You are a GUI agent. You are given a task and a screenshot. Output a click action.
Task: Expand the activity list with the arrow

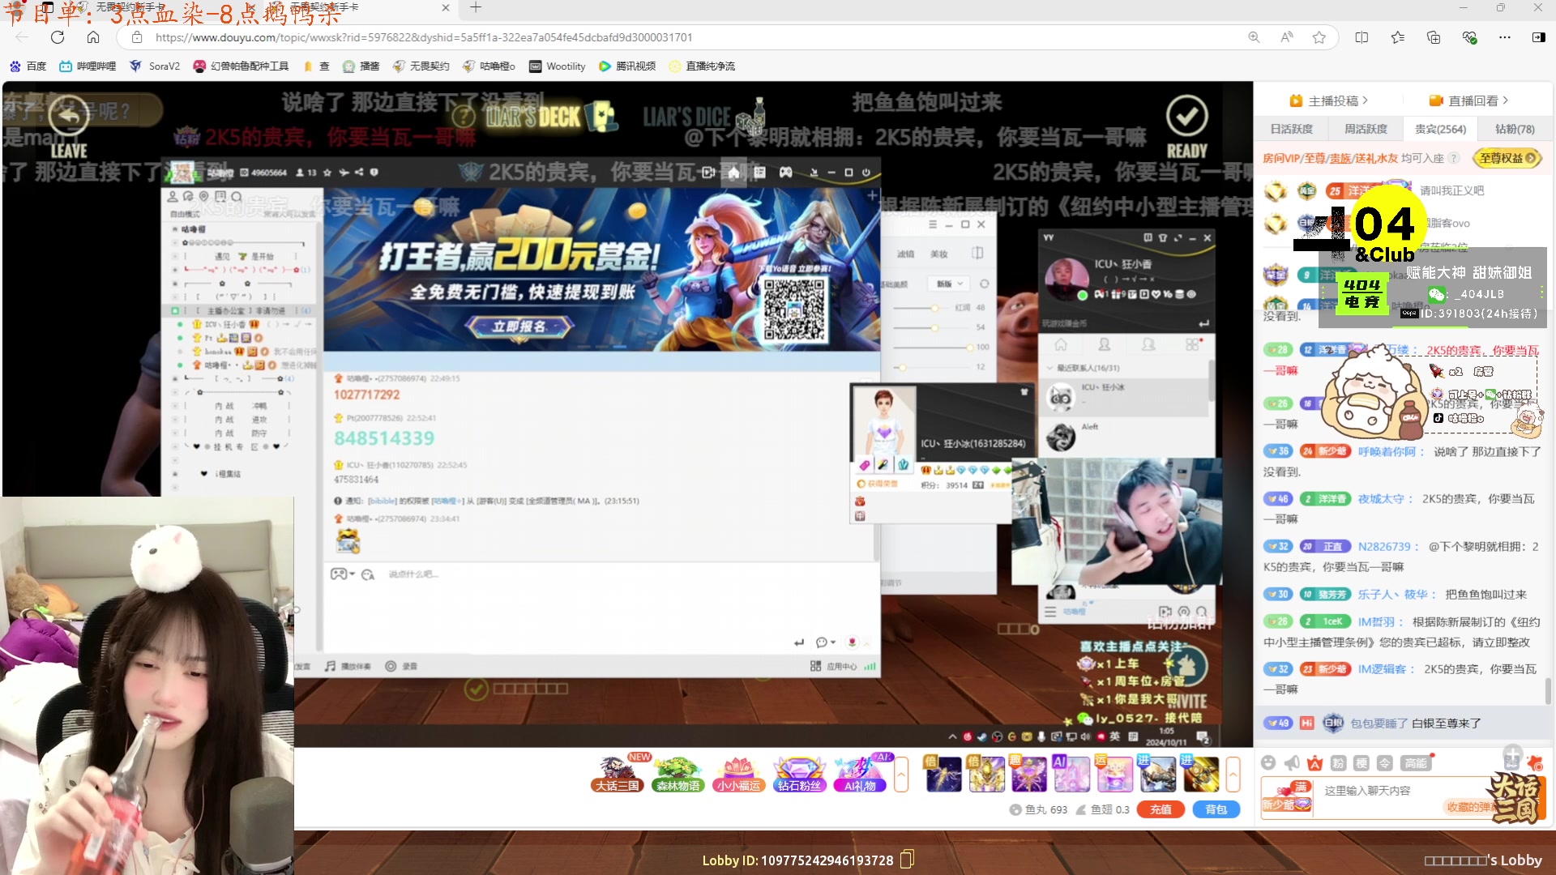pyautogui.click(x=901, y=775)
